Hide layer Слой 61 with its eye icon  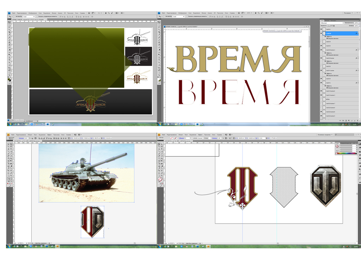321,30
